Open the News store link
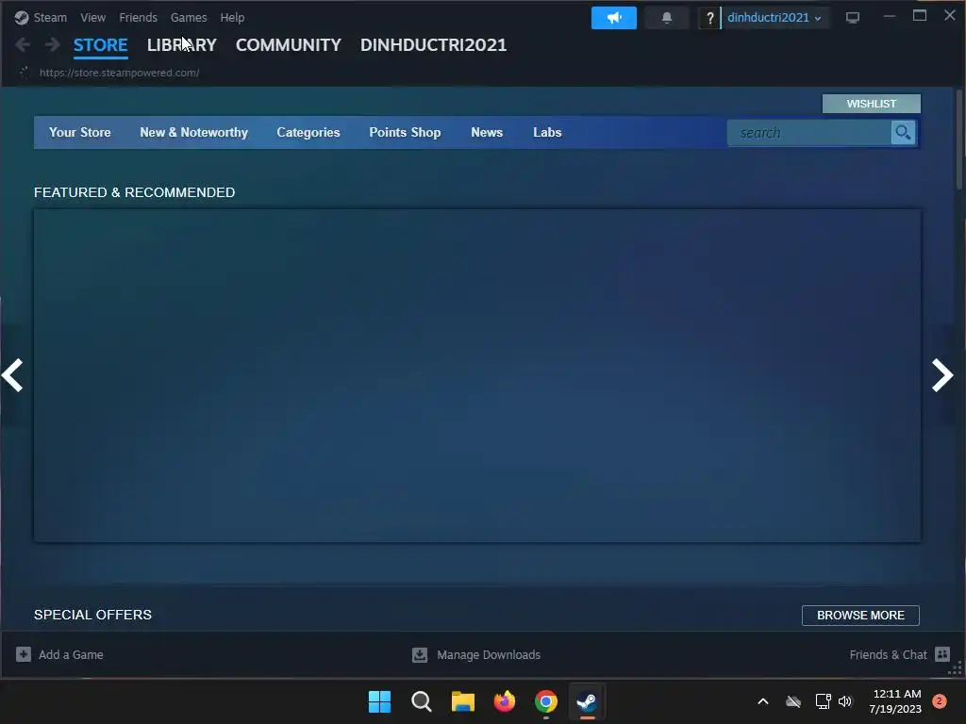 [x=487, y=132]
